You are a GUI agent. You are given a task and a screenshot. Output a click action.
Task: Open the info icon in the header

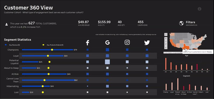pos(200,9)
